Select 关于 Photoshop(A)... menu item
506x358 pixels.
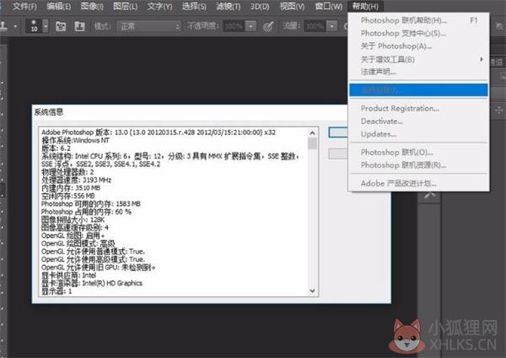tap(419, 46)
